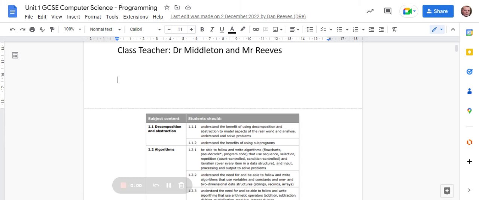Click the Explore button at bottom right

(447, 191)
